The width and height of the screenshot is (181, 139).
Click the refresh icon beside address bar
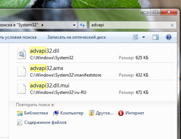83,25
